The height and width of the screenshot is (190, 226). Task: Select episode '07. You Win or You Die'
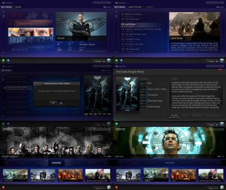click(x=143, y=45)
